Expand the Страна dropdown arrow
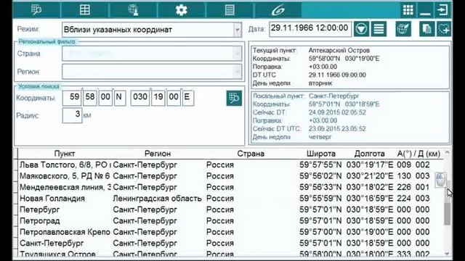Viewport: 465px width, 261px height. click(x=238, y=54)
